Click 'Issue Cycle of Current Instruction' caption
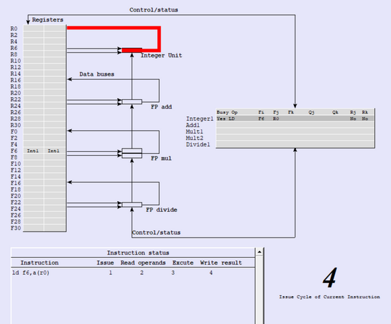 (x=330, y=297)
